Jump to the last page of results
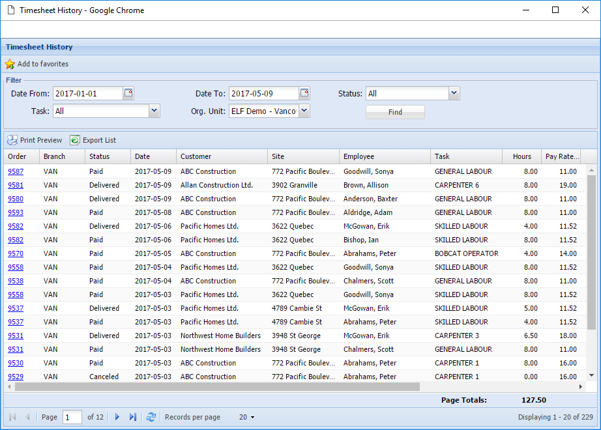 click(133, 416)
